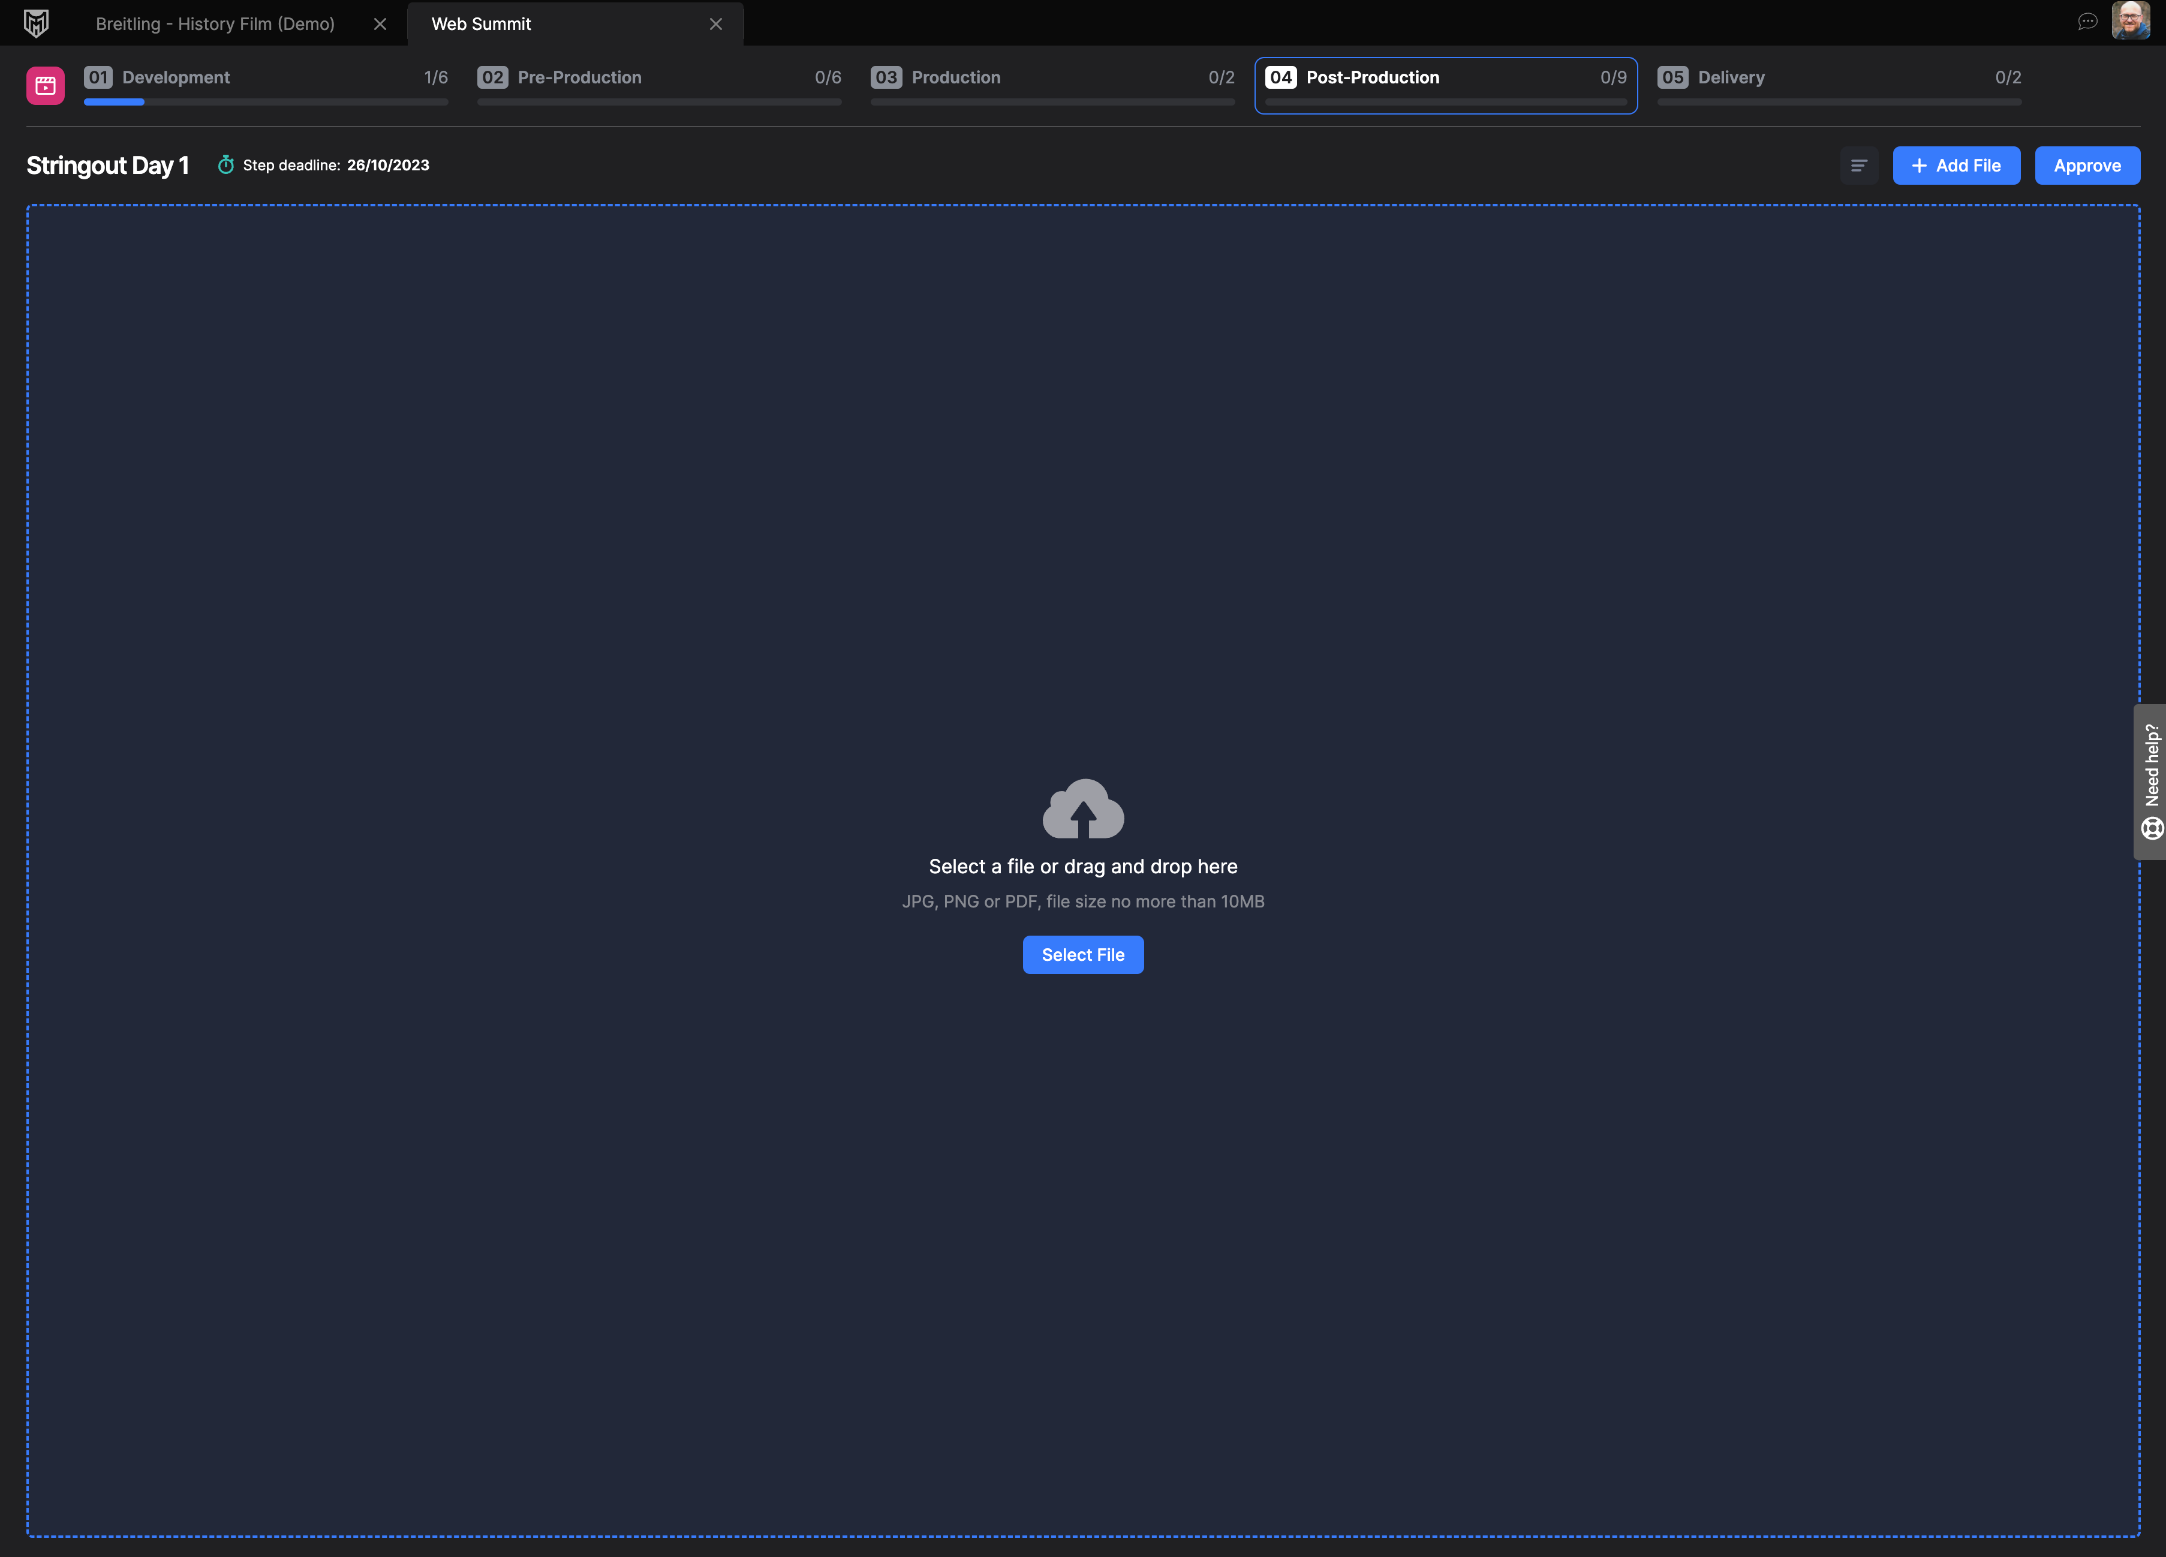Viewport: 2166px width, 1557px height.
Task: Click the cloud upload icon
Action: (x=1083, y=809)
